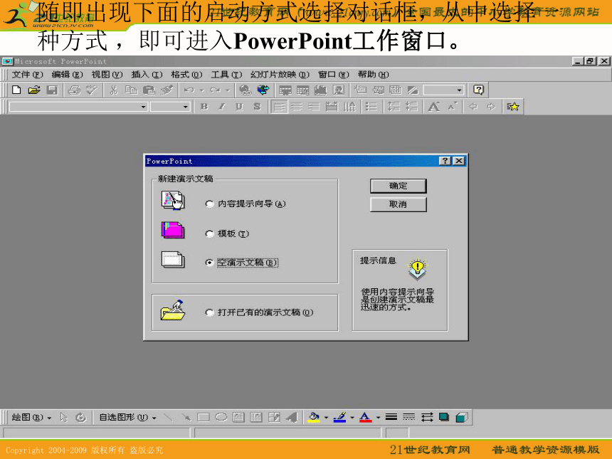Image resolution: width=612 pixels, height=459 pixels.
Task: Open the Insert (插入) menu
Action: (147, 75)
